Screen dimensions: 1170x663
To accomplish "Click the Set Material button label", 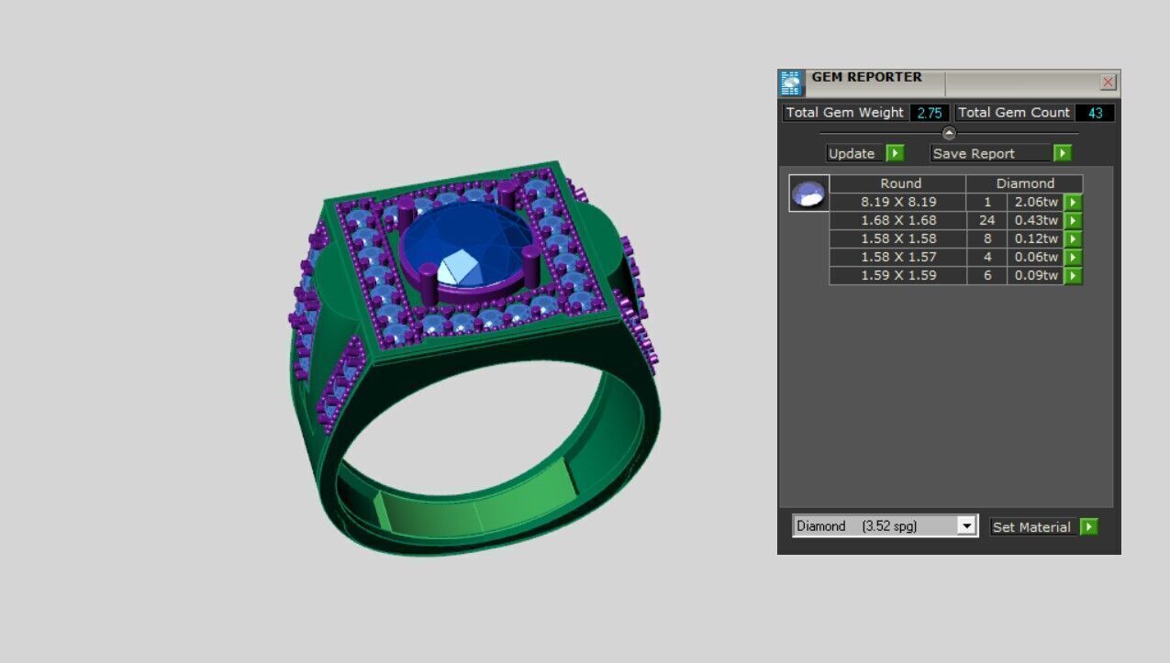I will 1033,526.
